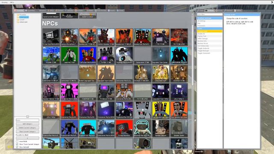Pick Cinemaman Mecha Boss on red background
Image resolution: width=274 pixels, height=154 pixels.
[x=69, y=110]
